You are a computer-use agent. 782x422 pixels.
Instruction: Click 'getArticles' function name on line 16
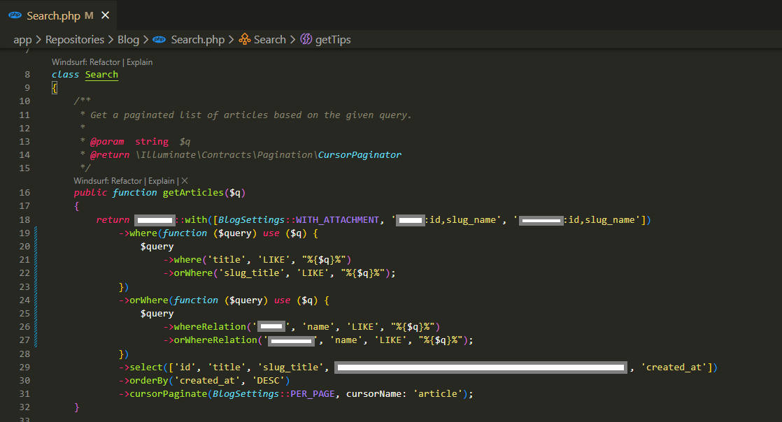tap(193, 193)
